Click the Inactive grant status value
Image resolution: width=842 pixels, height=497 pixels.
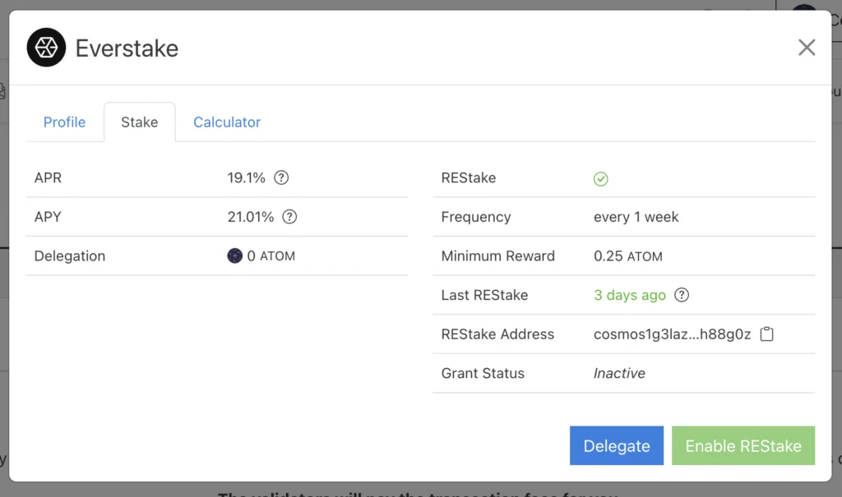click(x=619, y=373)
